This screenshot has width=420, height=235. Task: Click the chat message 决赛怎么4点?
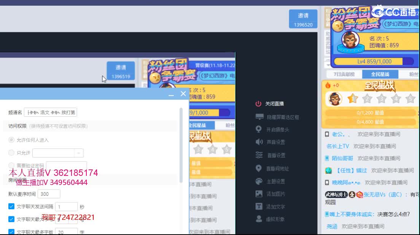393,214
